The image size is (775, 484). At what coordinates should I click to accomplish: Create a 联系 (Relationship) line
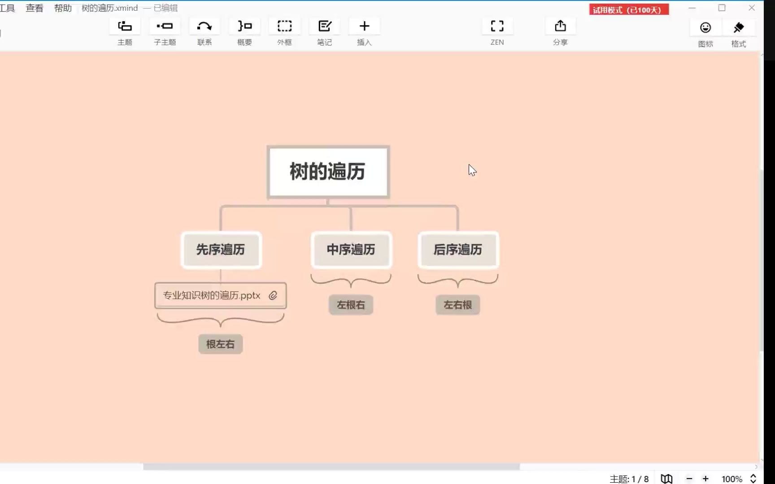coord(204,31)
